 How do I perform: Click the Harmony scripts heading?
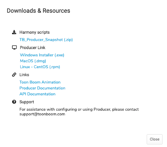coord(35,32)
